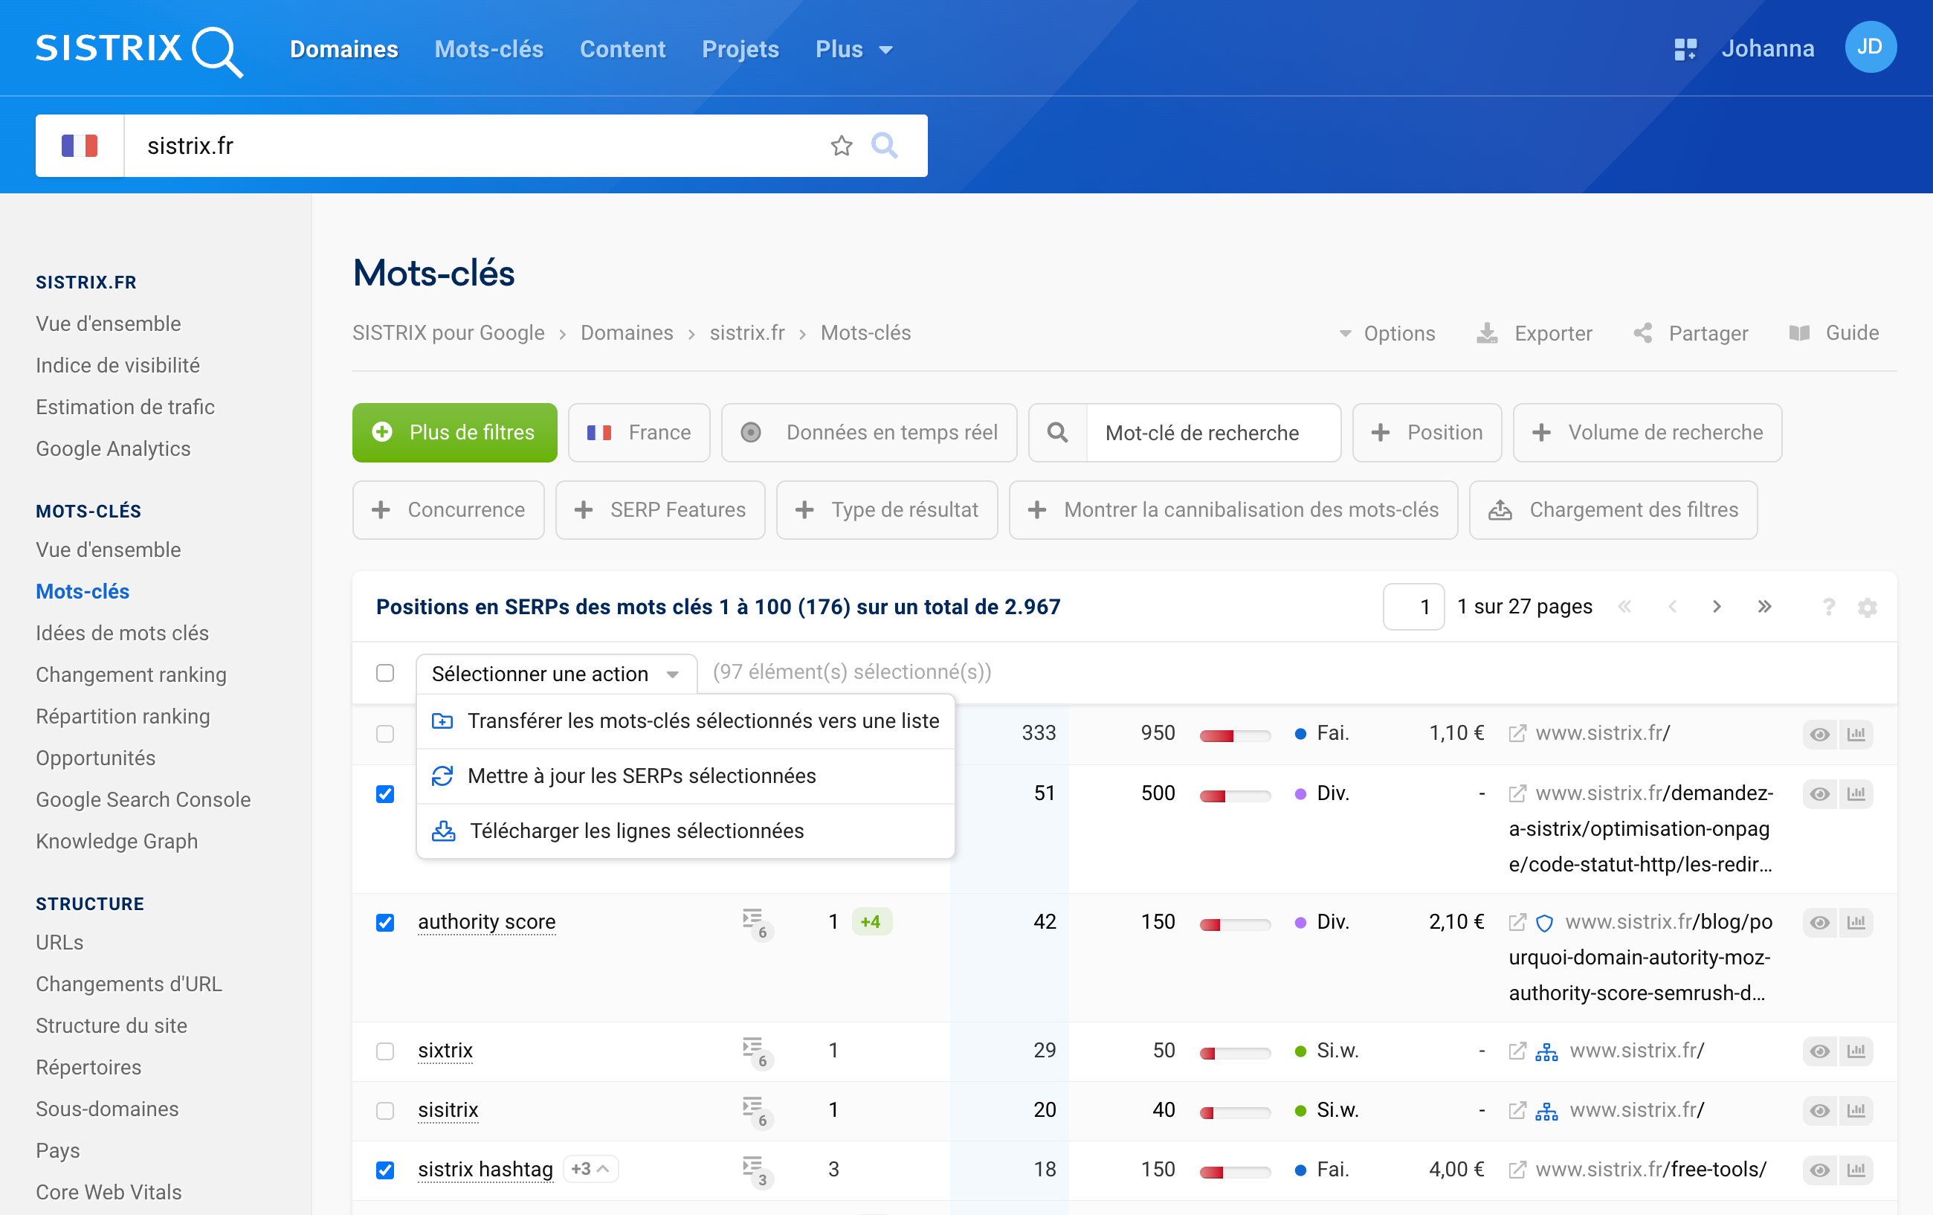Open the Plus dropdown in top navigation

853,50
